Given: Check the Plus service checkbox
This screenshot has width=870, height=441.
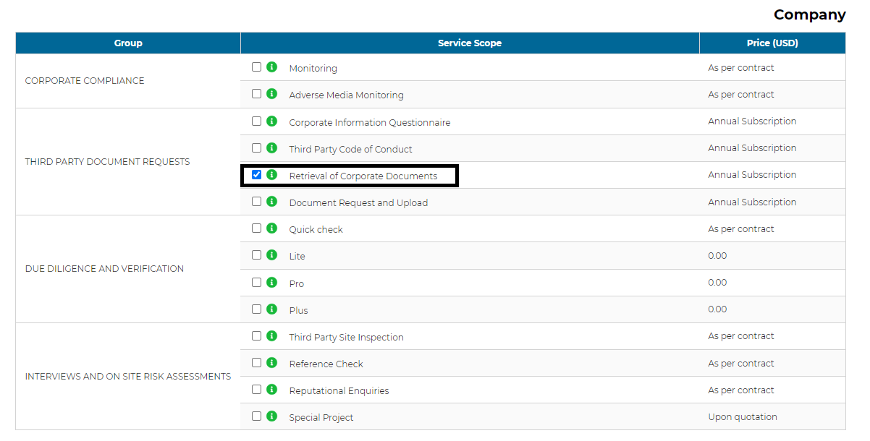Looking at the screenshot, I should 256,309.
